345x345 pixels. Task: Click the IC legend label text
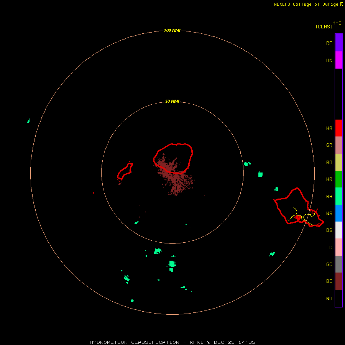tap(329, 248)
